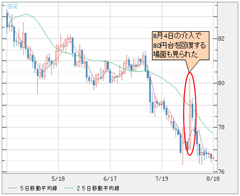Viewport: 240px width, 196px height.
Task: Click the green 25-day average legend line swatch
Action: [69, 188]
